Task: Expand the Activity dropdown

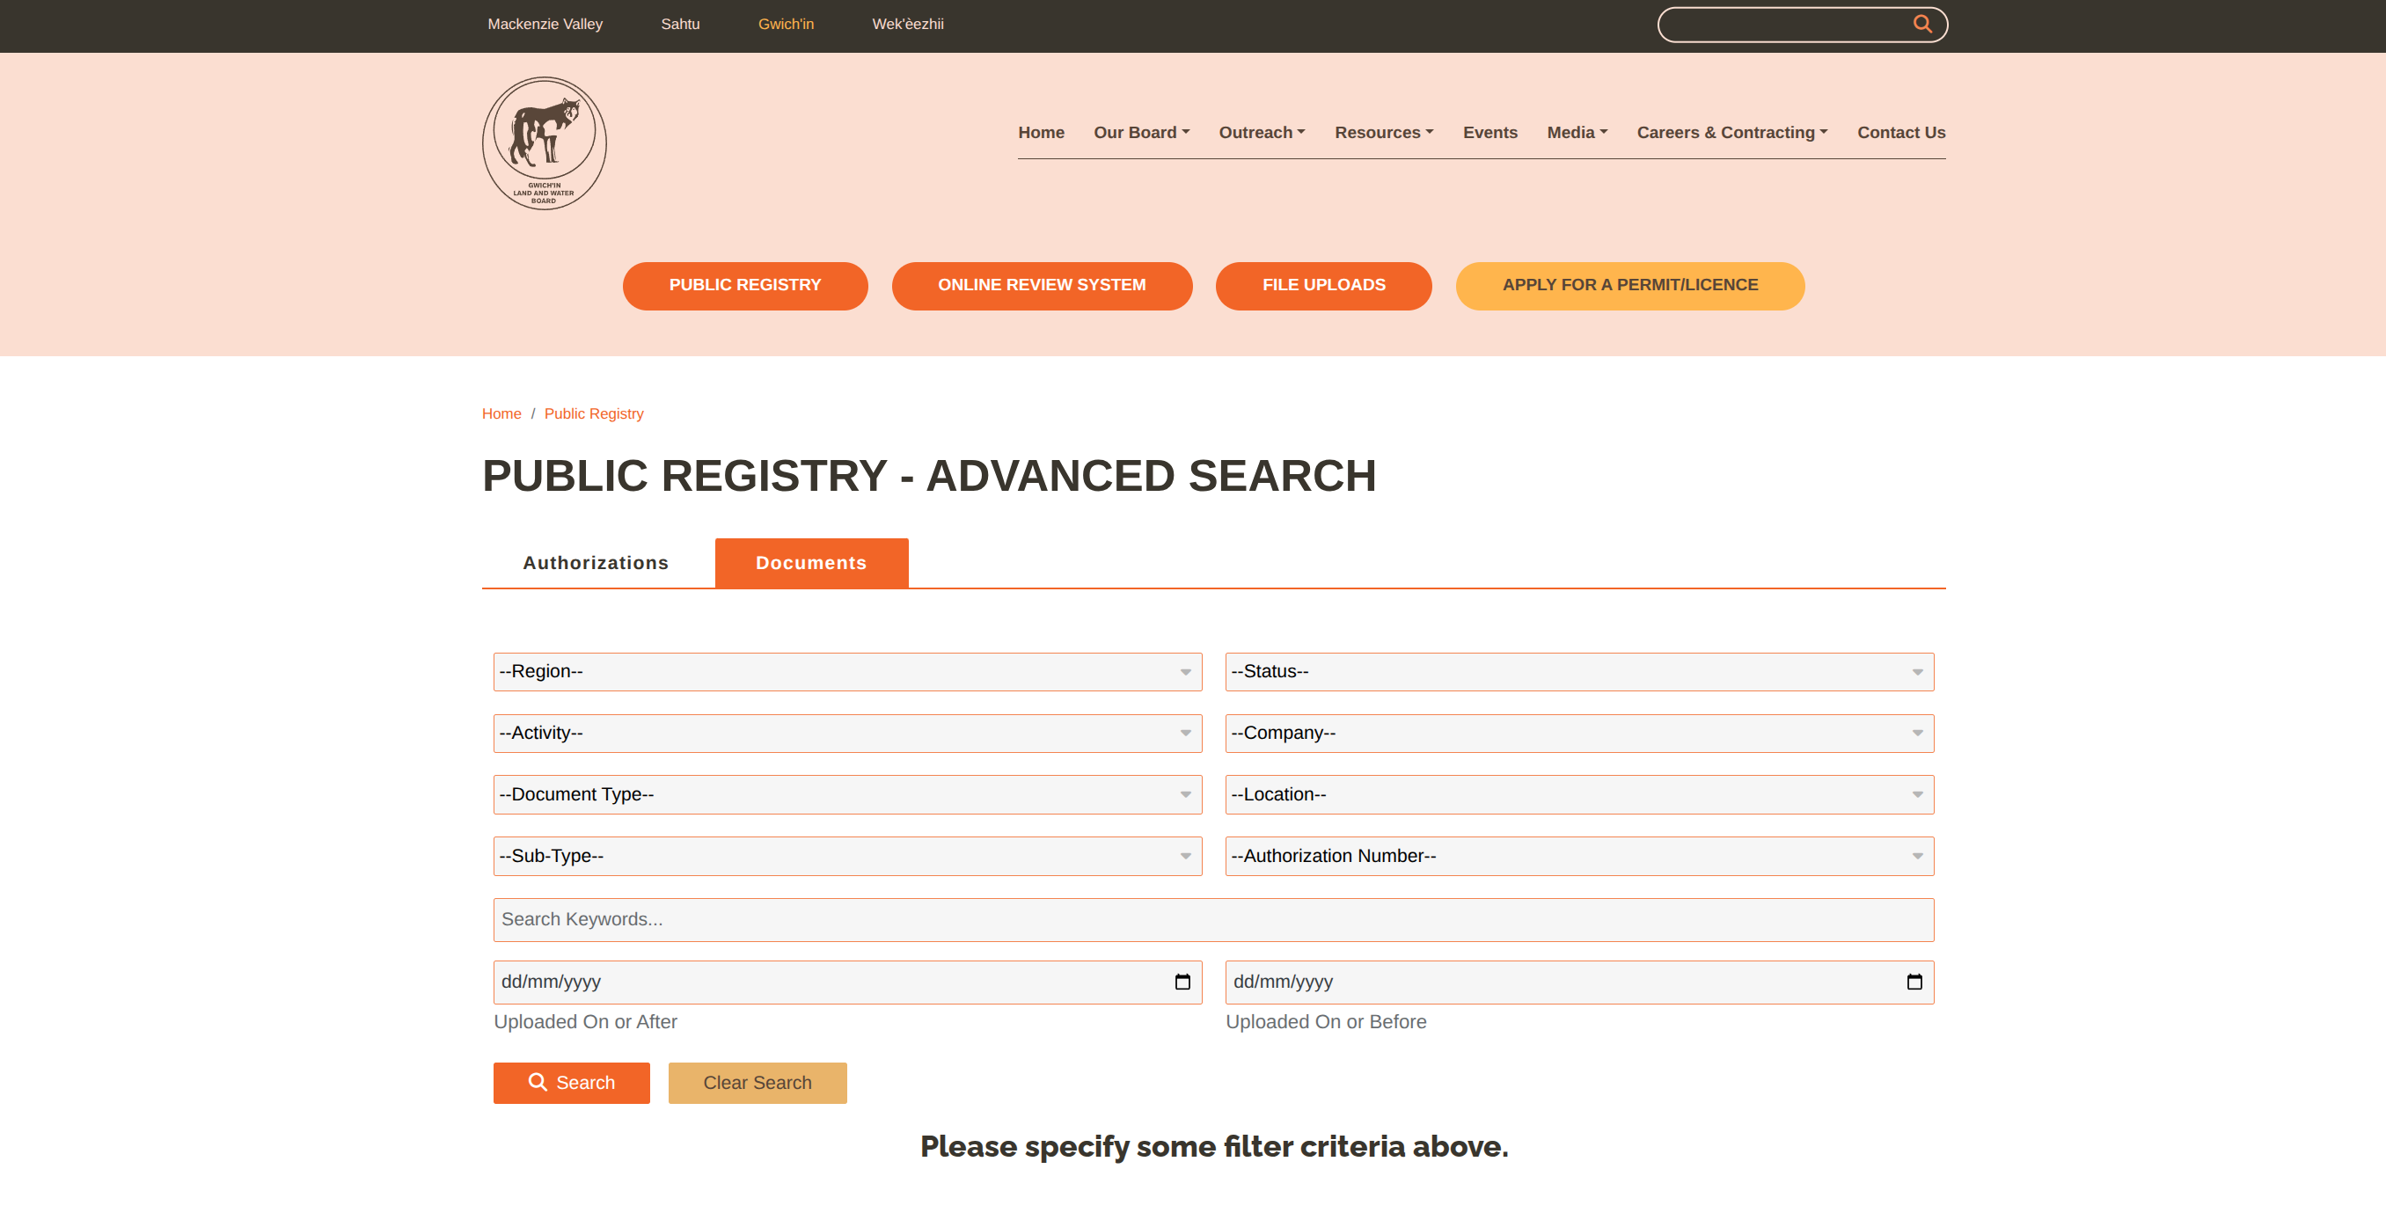Action: (847, 733)
